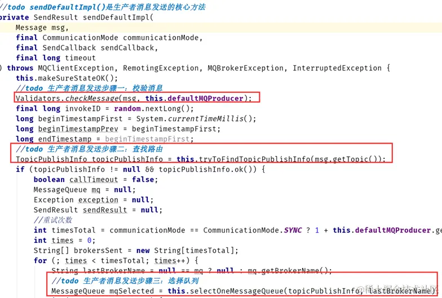Click the step two 查找路由 comment
The width and height of the screenshot is (442, 298).
tap(89, 149)
